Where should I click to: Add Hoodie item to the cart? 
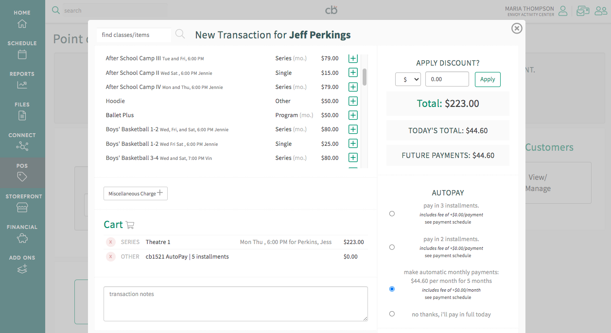click(353, 101)
